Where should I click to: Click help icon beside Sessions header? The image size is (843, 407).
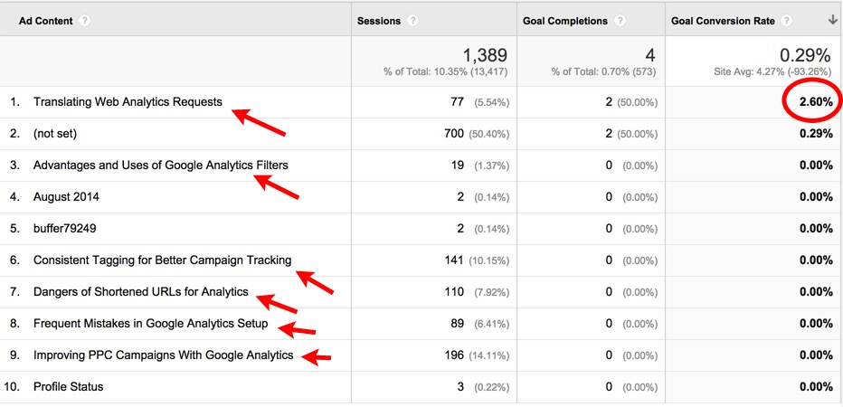pos(412,21)
